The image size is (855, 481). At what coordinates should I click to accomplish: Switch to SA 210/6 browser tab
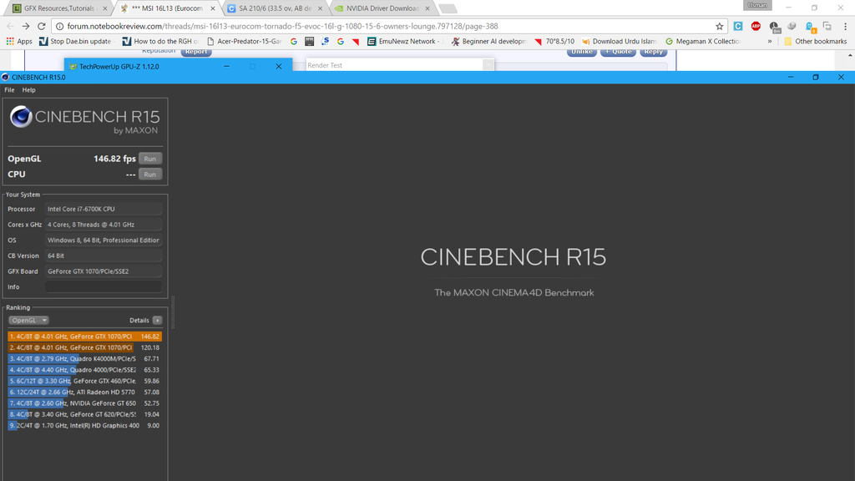275,8
